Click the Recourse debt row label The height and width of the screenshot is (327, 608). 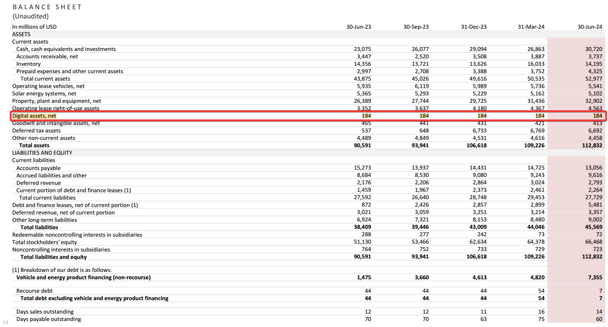35,291
